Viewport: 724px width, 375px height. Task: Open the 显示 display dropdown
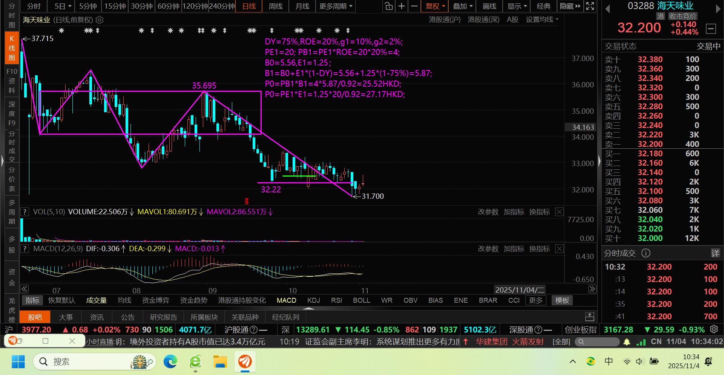pyautogui.click(x=517, y=6)
